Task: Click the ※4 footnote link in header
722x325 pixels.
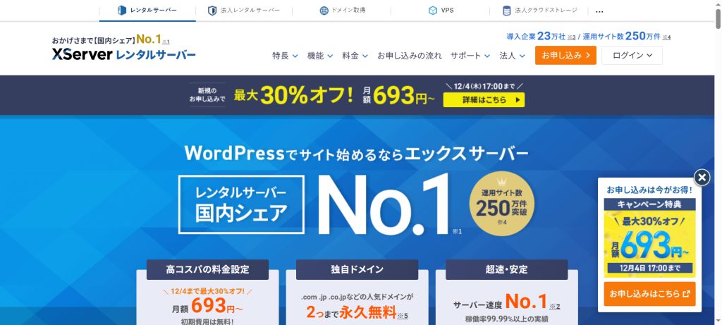Action: pos(666,37)
